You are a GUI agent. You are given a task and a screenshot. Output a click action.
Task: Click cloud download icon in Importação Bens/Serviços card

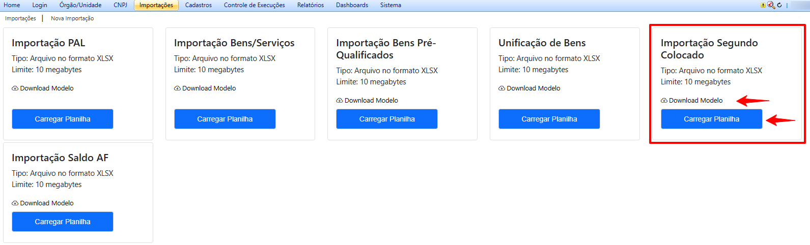click(x=177, y=88)
